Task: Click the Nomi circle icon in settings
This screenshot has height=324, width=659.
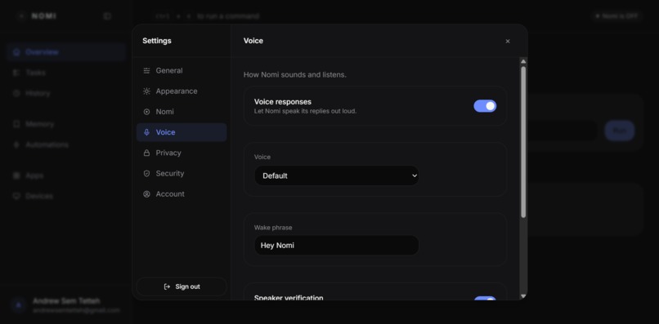Action: click(146, 112)
